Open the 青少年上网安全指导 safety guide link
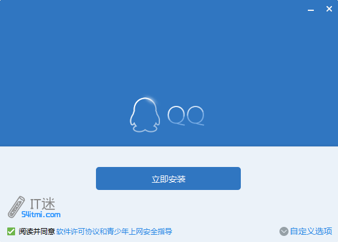The height and width of the screenshot is (242, 338). [x=139, y=231]
